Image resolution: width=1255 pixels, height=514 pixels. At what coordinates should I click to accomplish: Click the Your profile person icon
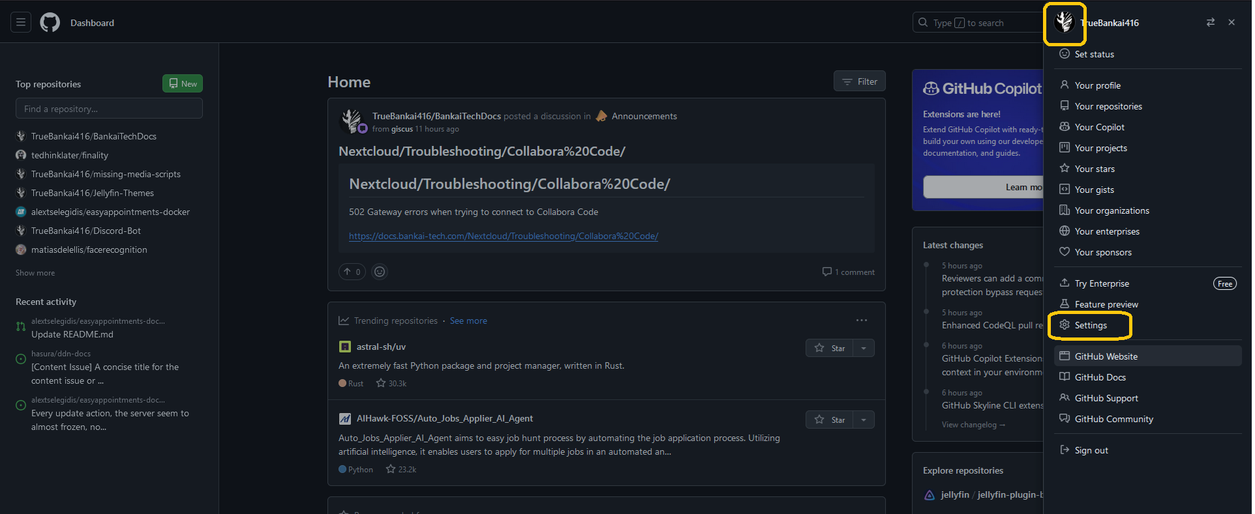tap(1065, 85)
